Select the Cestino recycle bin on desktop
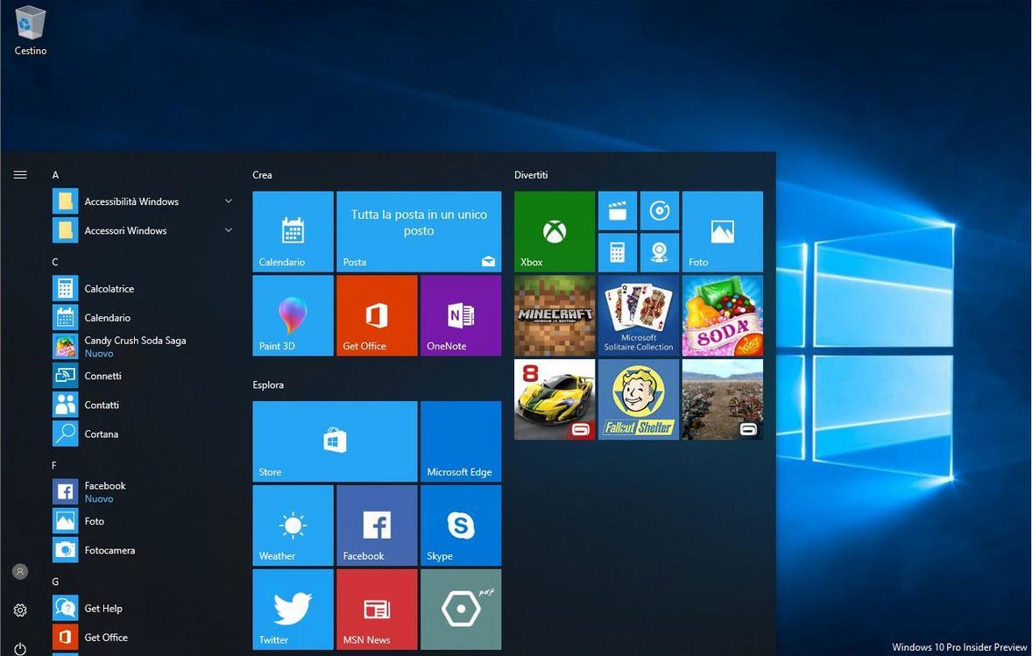The width and height of the screenshot is (1032, 656). 31,31
